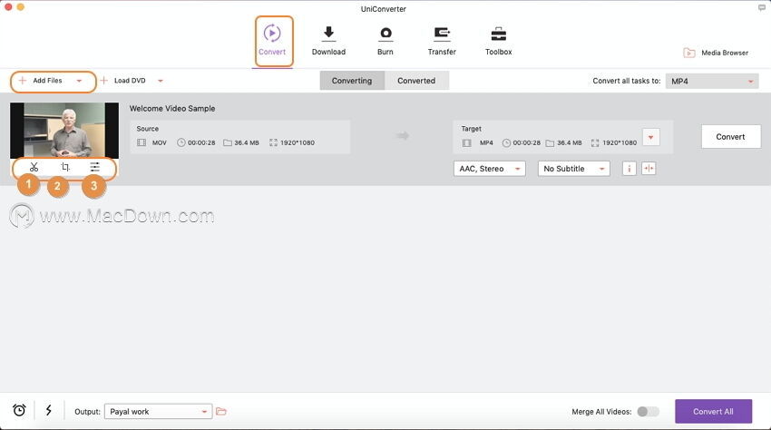Click Load DVD

(130, 80)
